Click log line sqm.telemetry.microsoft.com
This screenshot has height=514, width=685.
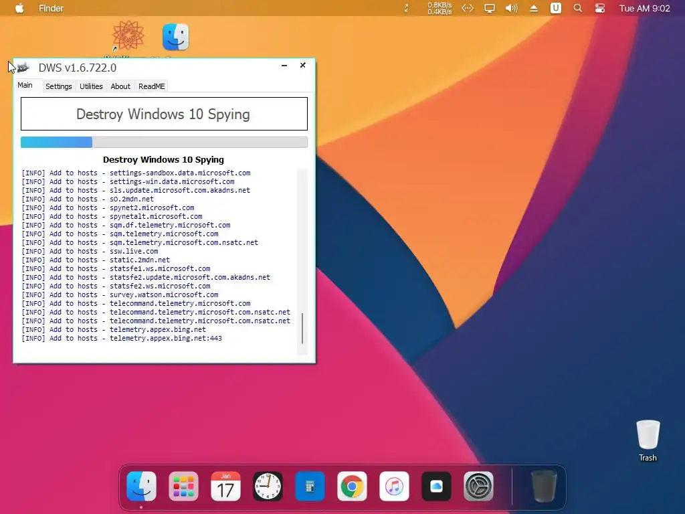120,234
